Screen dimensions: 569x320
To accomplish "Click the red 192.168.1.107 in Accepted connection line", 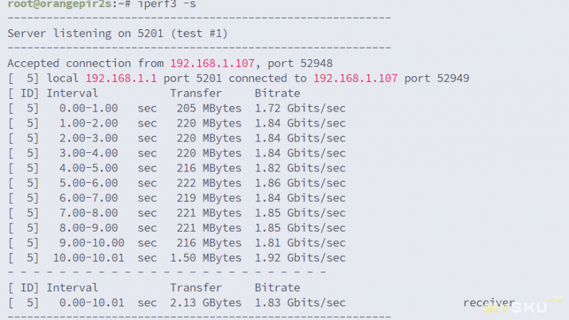I will tap(212, 63).
